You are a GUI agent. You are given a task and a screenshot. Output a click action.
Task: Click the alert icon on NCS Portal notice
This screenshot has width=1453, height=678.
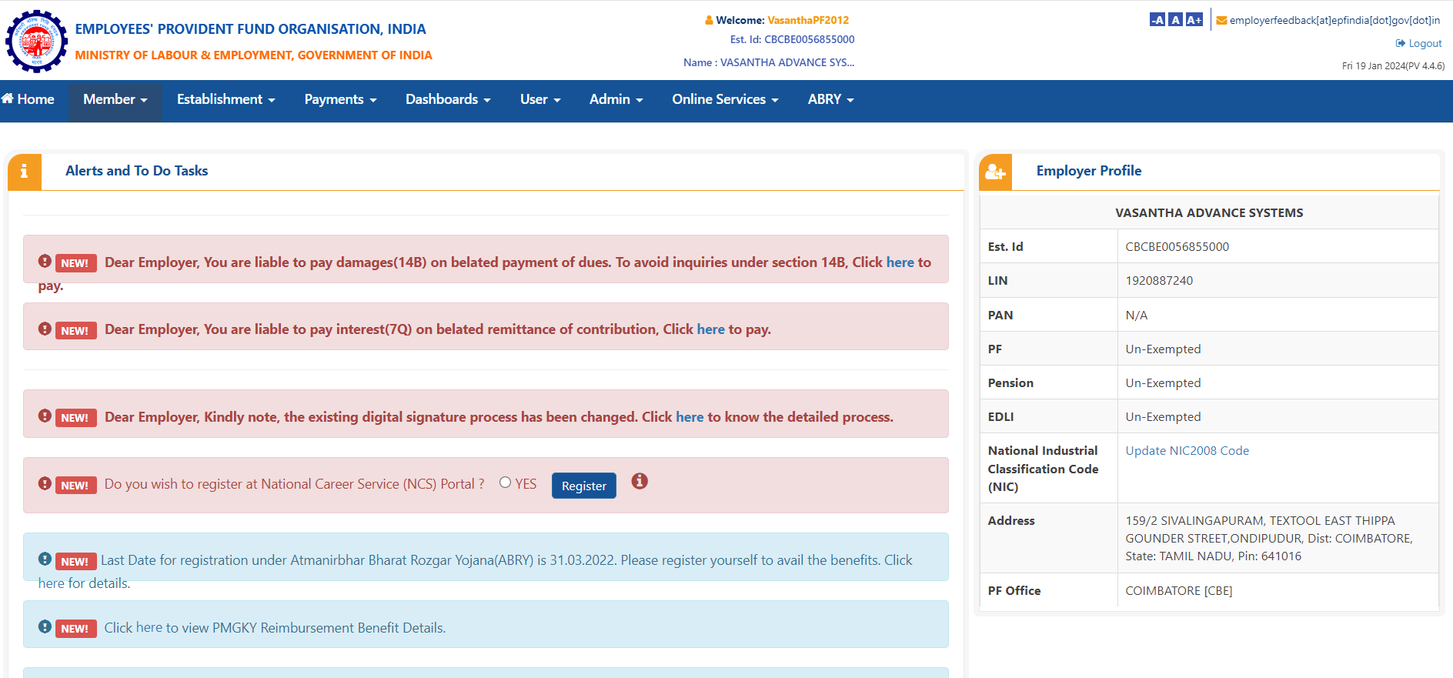tap(45, 483)
